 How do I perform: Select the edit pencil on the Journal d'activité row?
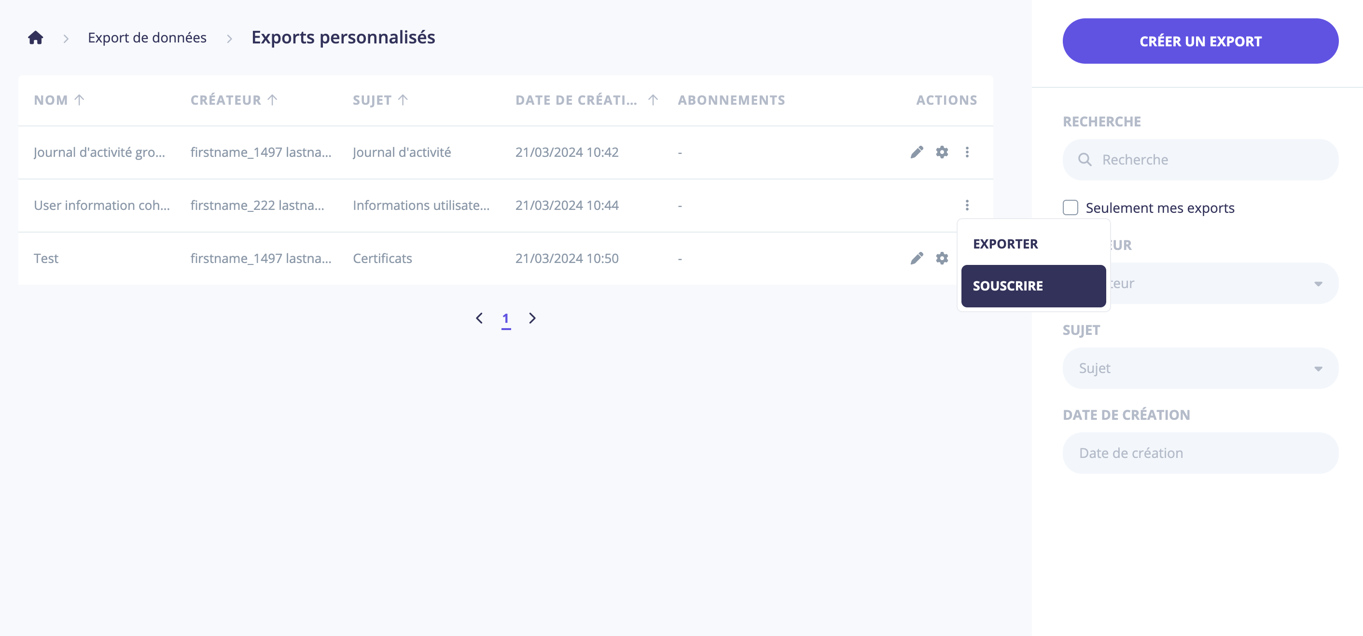917,152
